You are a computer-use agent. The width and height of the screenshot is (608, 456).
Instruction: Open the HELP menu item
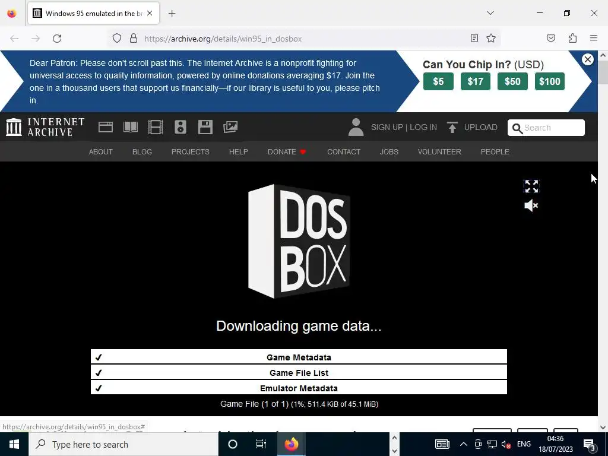point(239,151)
